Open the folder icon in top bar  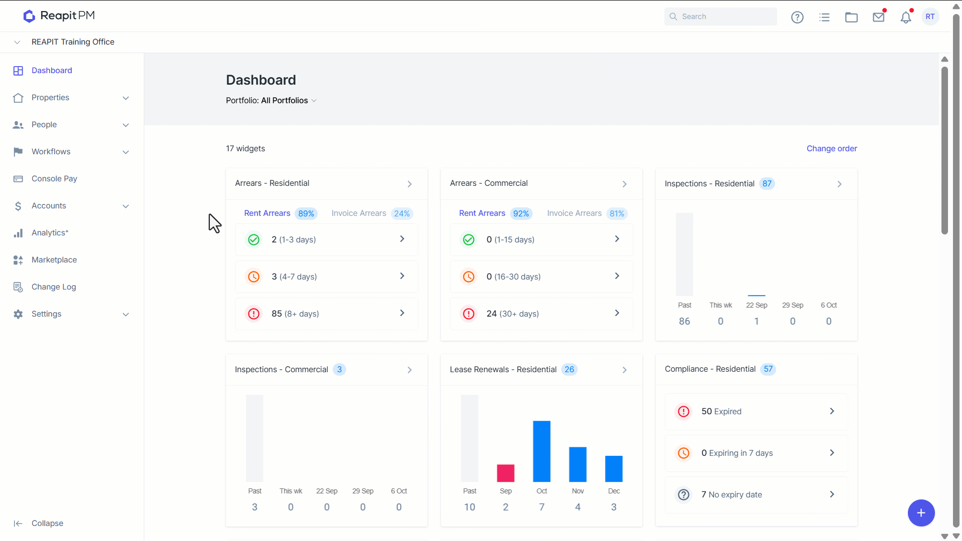(851, 17)
